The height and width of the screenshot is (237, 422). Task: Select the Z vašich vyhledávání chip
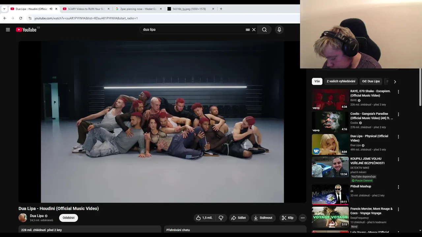tap(341, 81)
